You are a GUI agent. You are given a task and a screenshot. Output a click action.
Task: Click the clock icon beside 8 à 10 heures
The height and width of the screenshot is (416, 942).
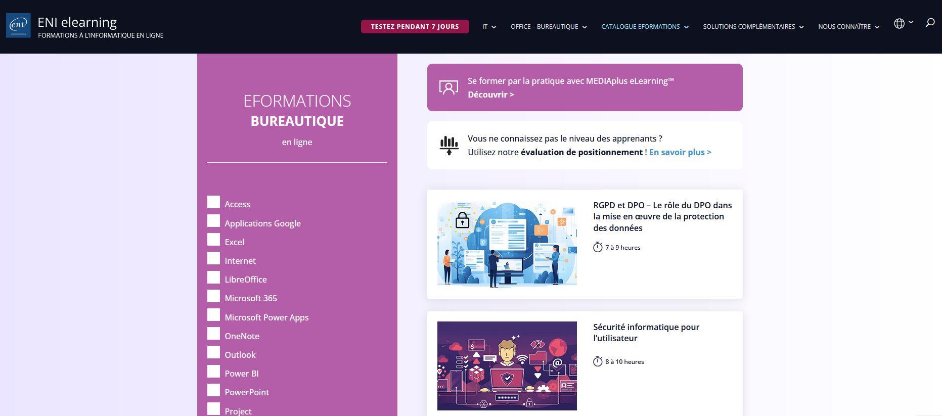[598, 361]
